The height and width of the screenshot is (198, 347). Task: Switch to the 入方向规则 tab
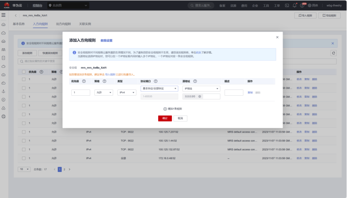coord(40,24)
